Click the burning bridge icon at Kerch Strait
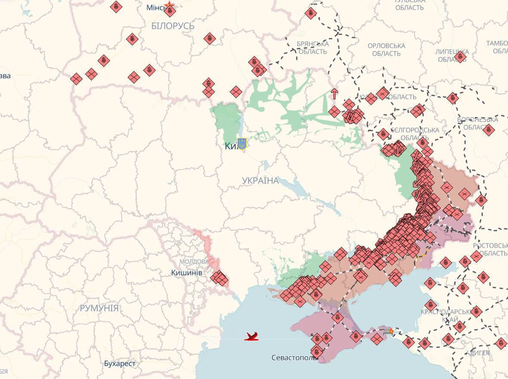 [x=388, y=331]
